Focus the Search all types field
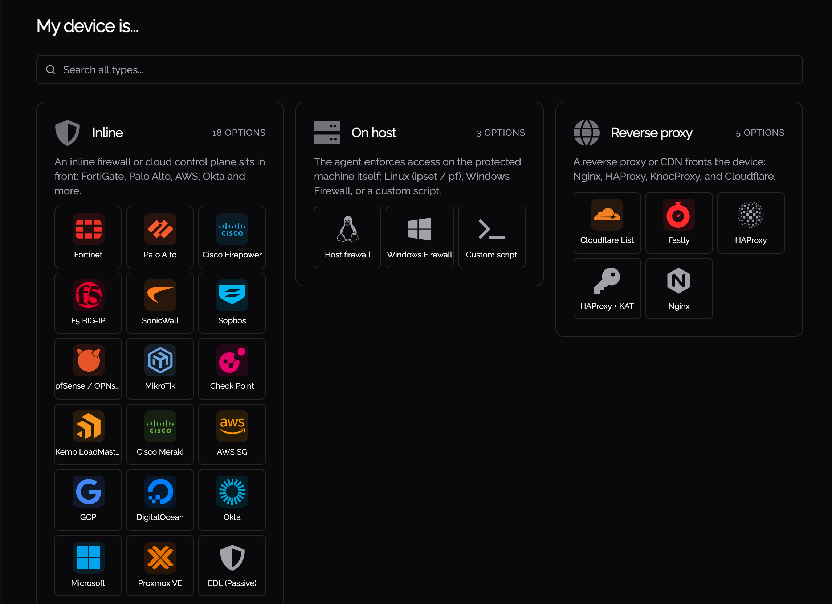This screenshot has height=604, width=832. pos(419,70)
